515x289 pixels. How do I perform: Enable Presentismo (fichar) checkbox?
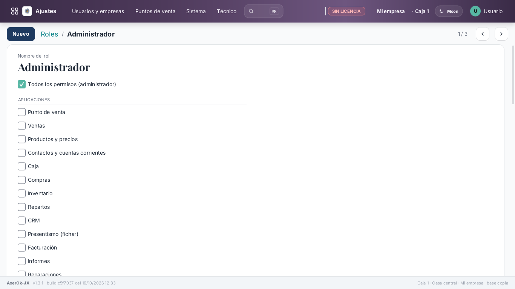[22, 234]
